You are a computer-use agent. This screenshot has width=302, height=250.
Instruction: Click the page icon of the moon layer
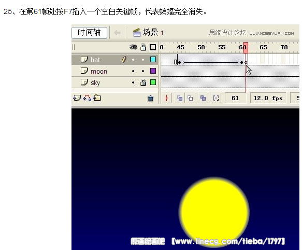[84, 71]
